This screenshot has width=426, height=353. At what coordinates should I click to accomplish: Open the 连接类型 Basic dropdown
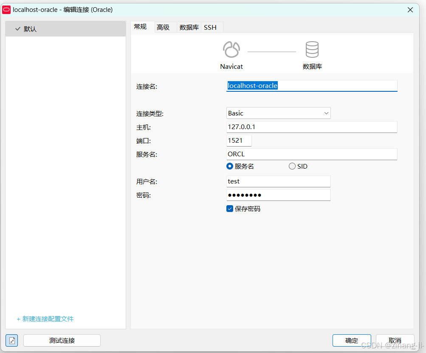(x=278, y=113)
